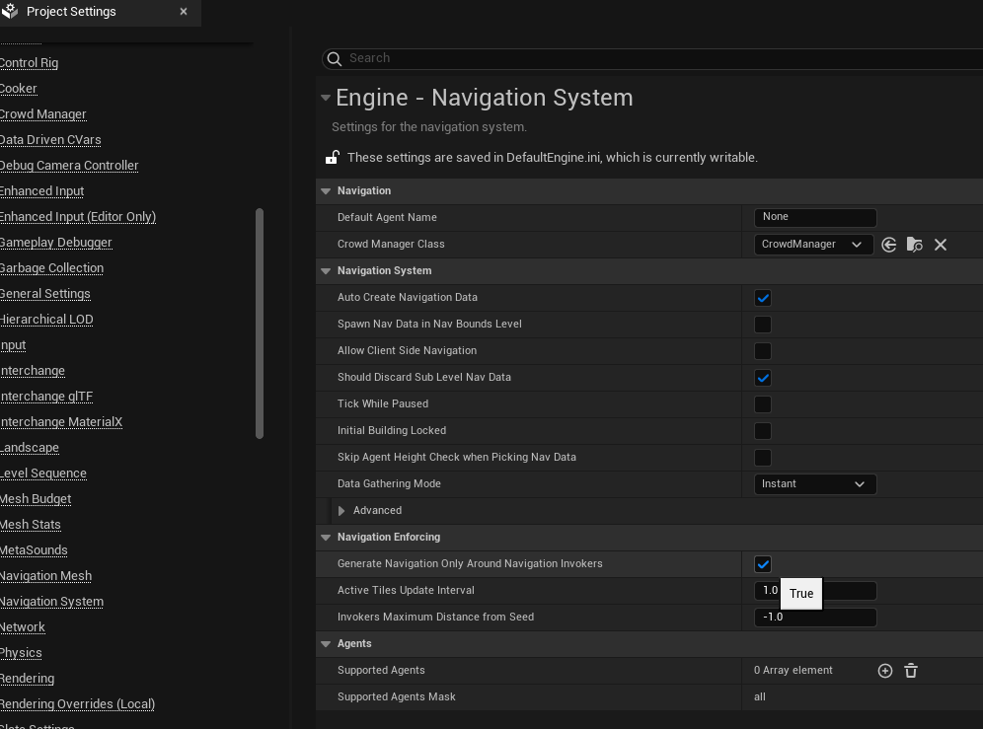Viewport: 983px width, 729px height.
Task: Open Input settings page
Action: coord(13,345)
